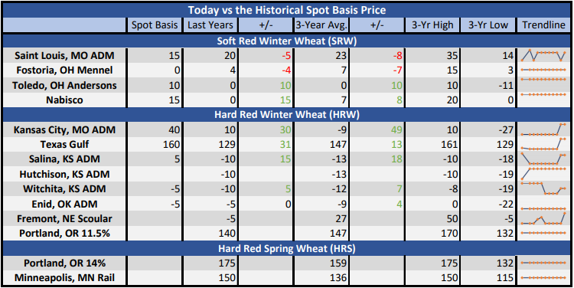Click the Texas Gulf spot basis cell 160
Image resolution: width=574 pixels, height=288 pixels.
point(155,144)
